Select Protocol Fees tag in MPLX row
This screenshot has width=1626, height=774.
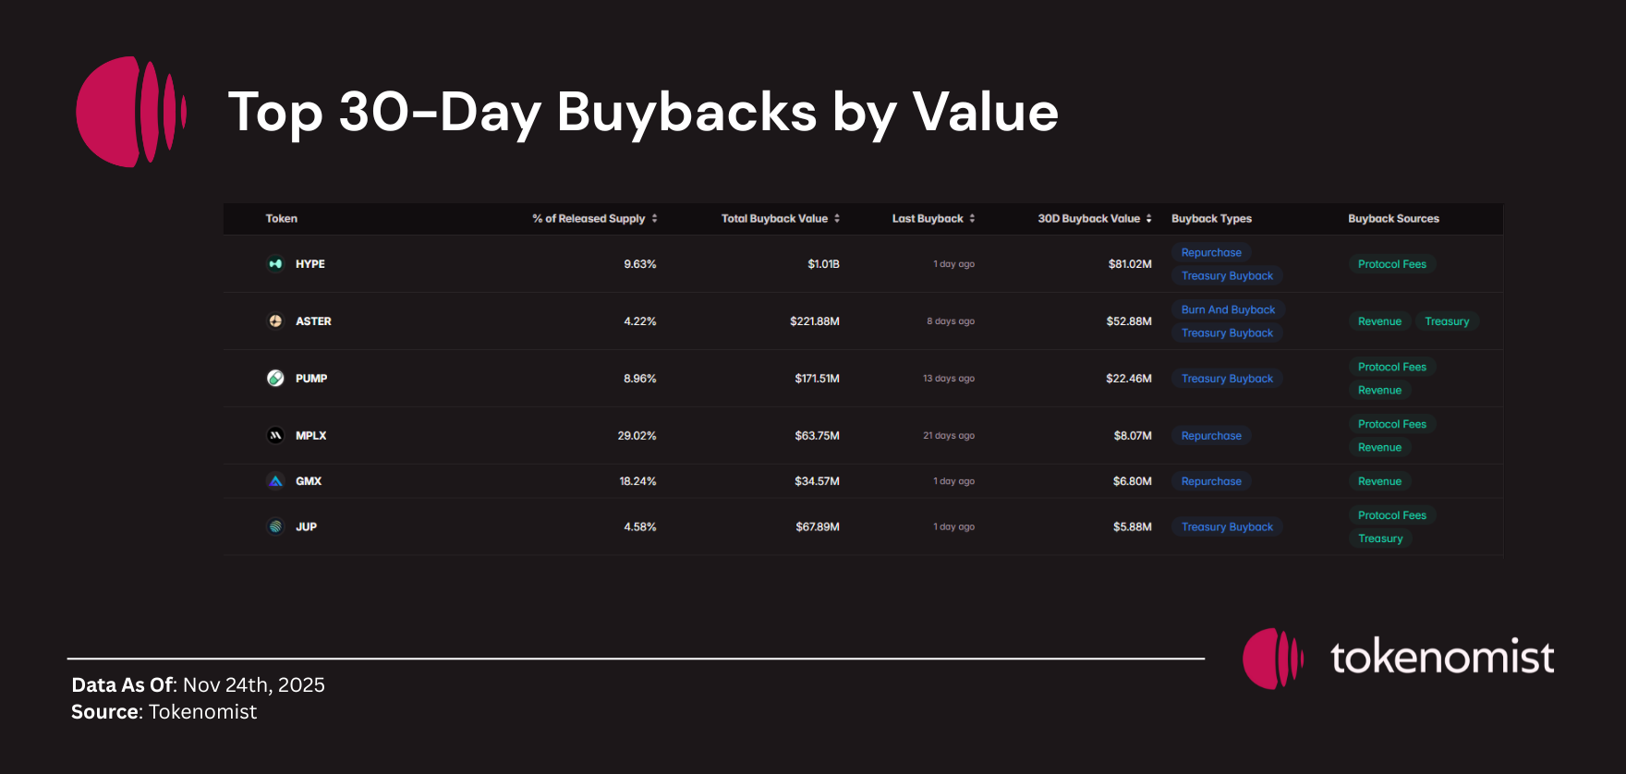coord(1392,425)
